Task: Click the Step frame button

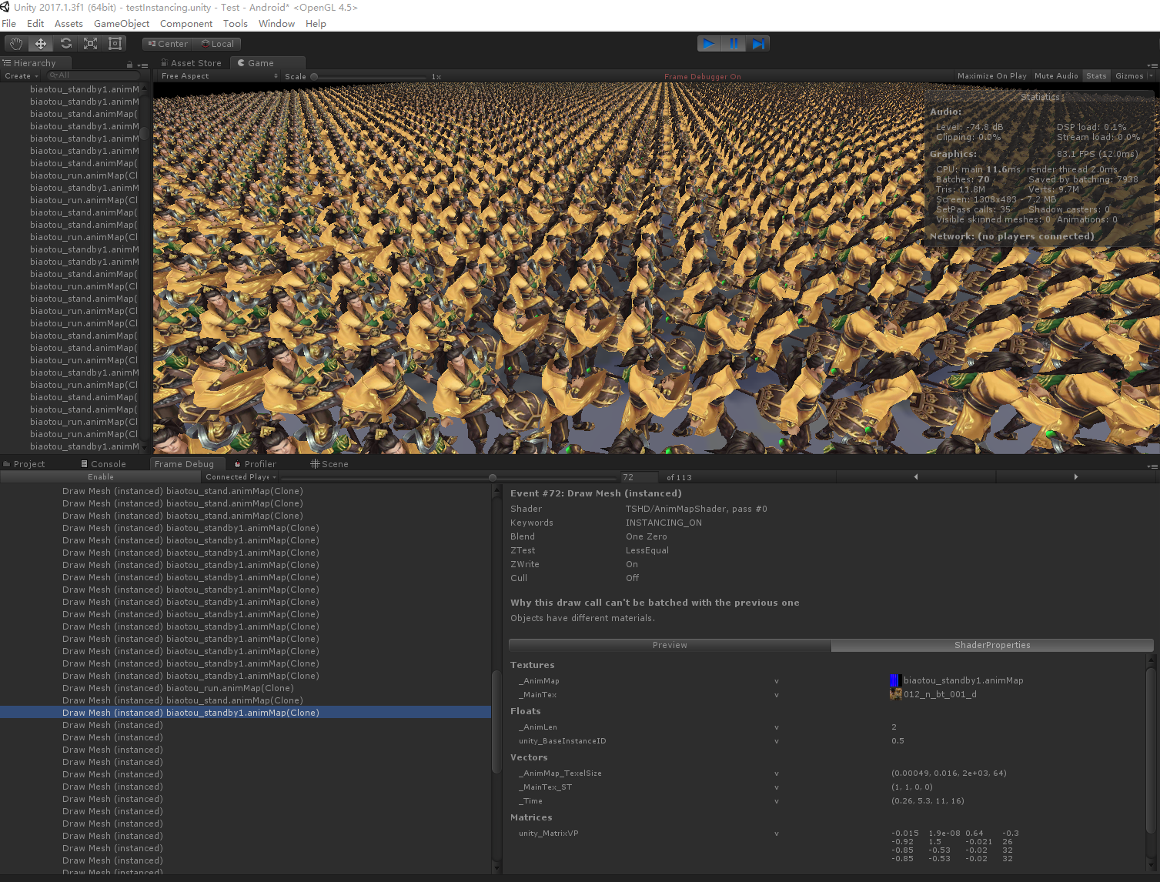Action: point(758,44)
